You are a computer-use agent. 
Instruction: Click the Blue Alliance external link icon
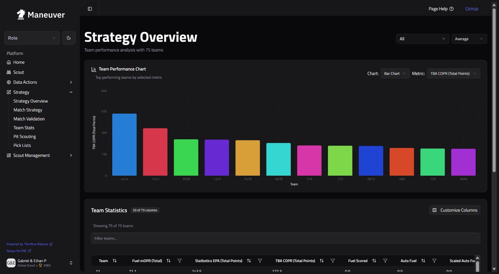(51, 244)
